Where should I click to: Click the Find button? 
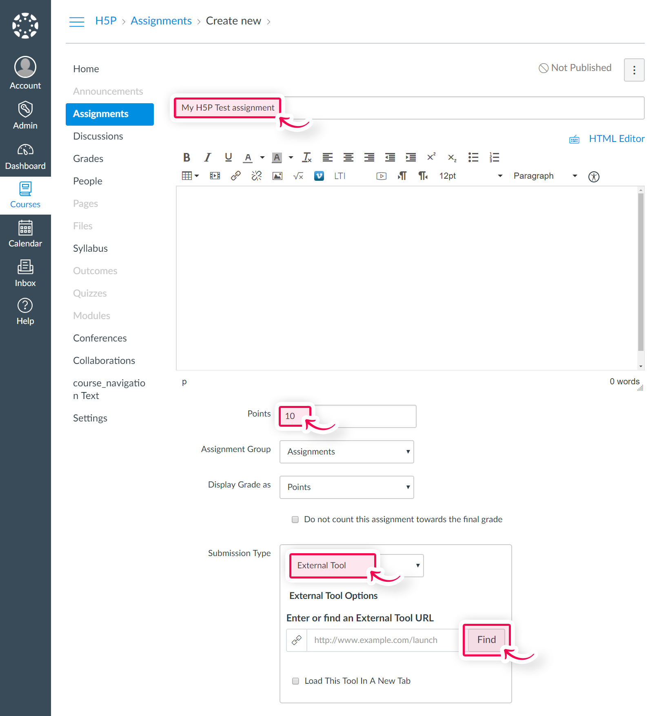pyautogui.click(x=486, y=640)
